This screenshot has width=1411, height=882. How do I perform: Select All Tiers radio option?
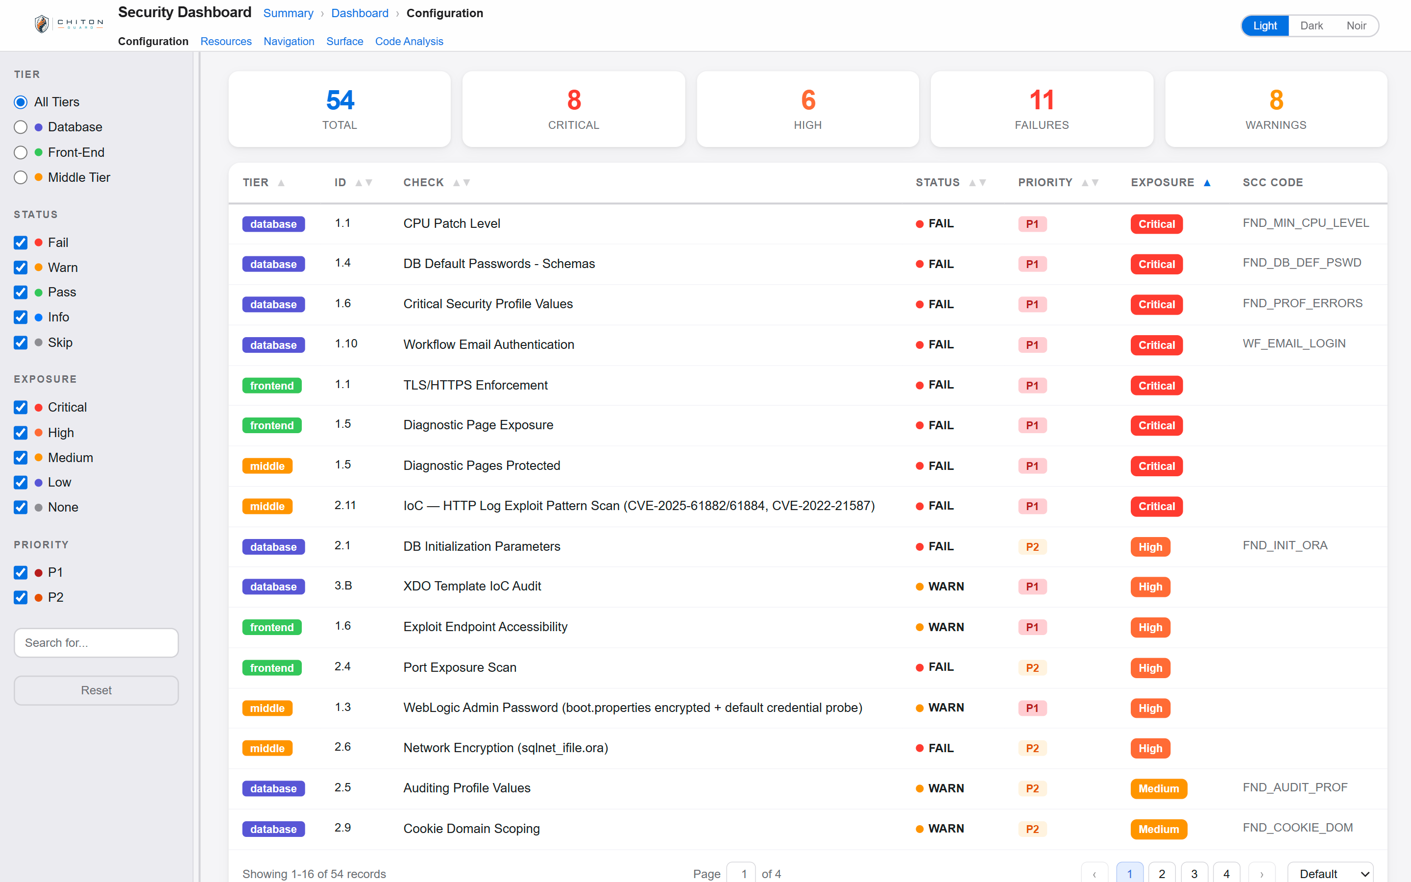tap(21, 102)
